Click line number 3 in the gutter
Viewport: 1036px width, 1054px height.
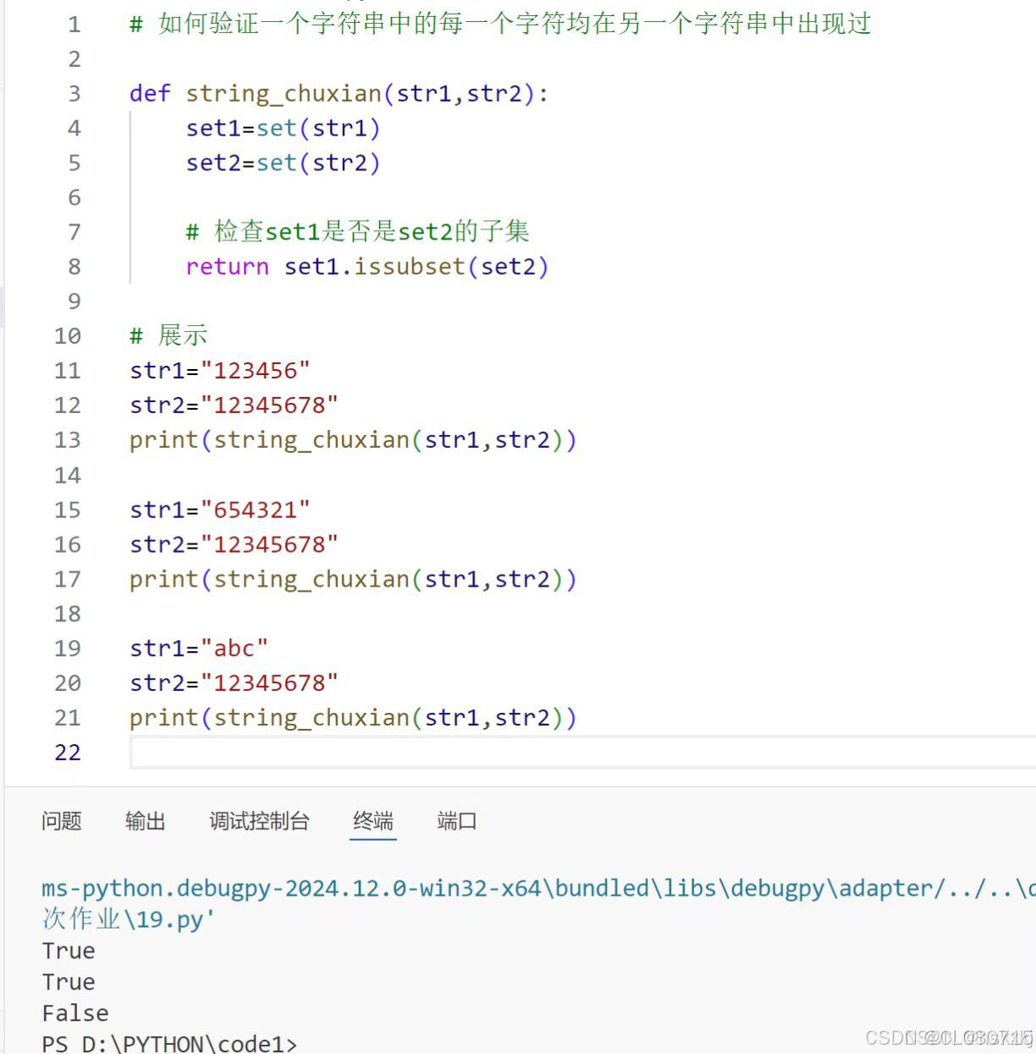point(74,93)
